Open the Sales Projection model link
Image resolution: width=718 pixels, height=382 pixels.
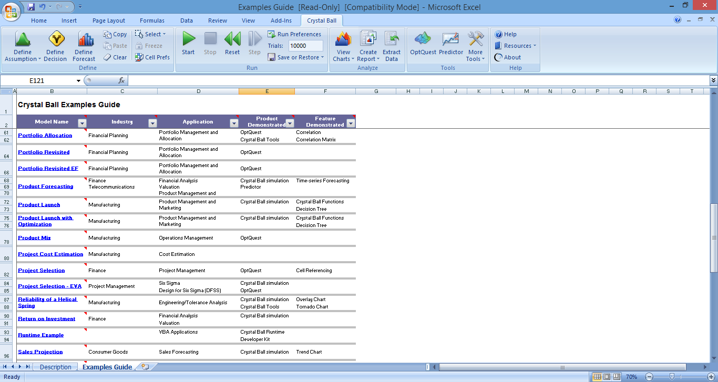click(x=40, y=352)
